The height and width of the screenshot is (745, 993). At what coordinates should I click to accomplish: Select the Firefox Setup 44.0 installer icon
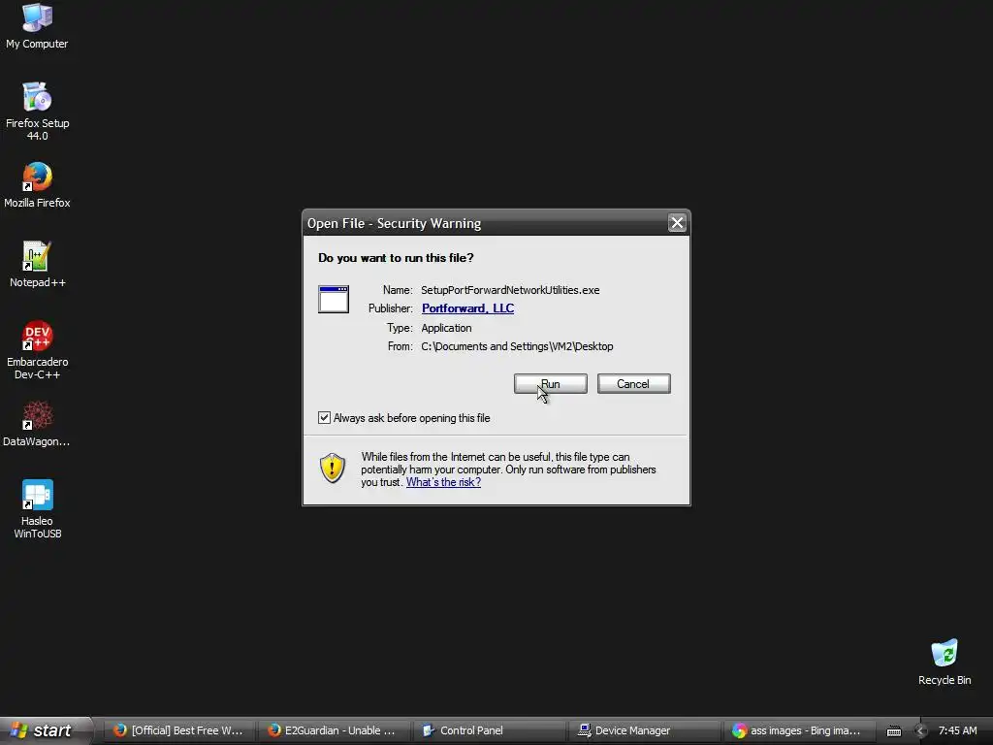[37, 112]
